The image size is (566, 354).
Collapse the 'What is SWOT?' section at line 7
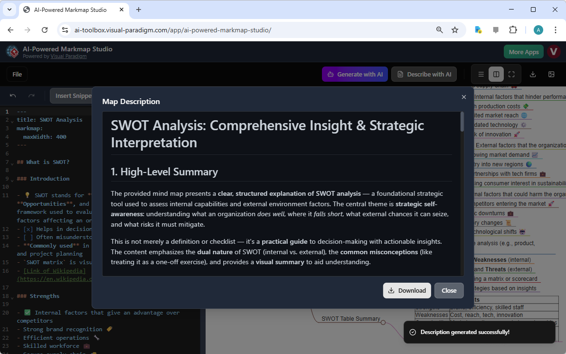[12, 163]
